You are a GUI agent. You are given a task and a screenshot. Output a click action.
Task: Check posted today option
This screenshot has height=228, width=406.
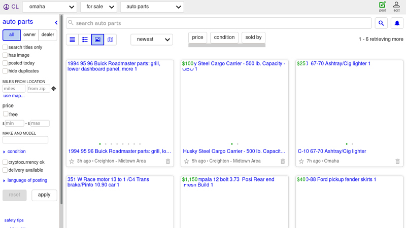tap(5, 63)
